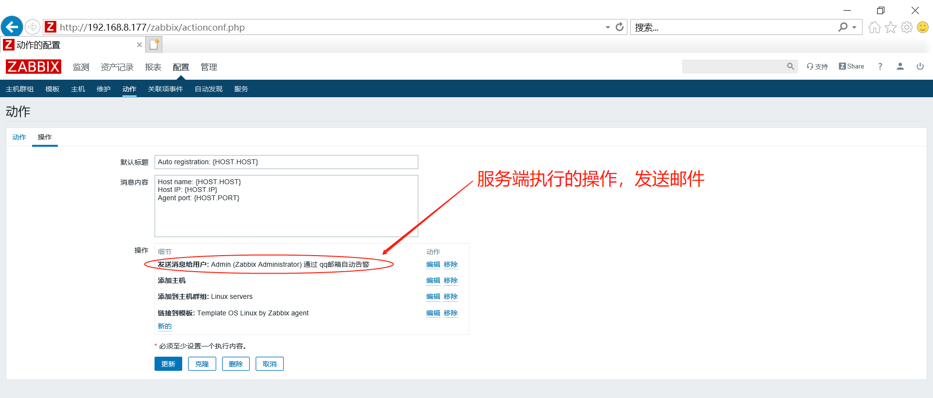This screenshot has height=398, width=933.
Task: Restore down the browser window
Action: click(x=881, y=10)
